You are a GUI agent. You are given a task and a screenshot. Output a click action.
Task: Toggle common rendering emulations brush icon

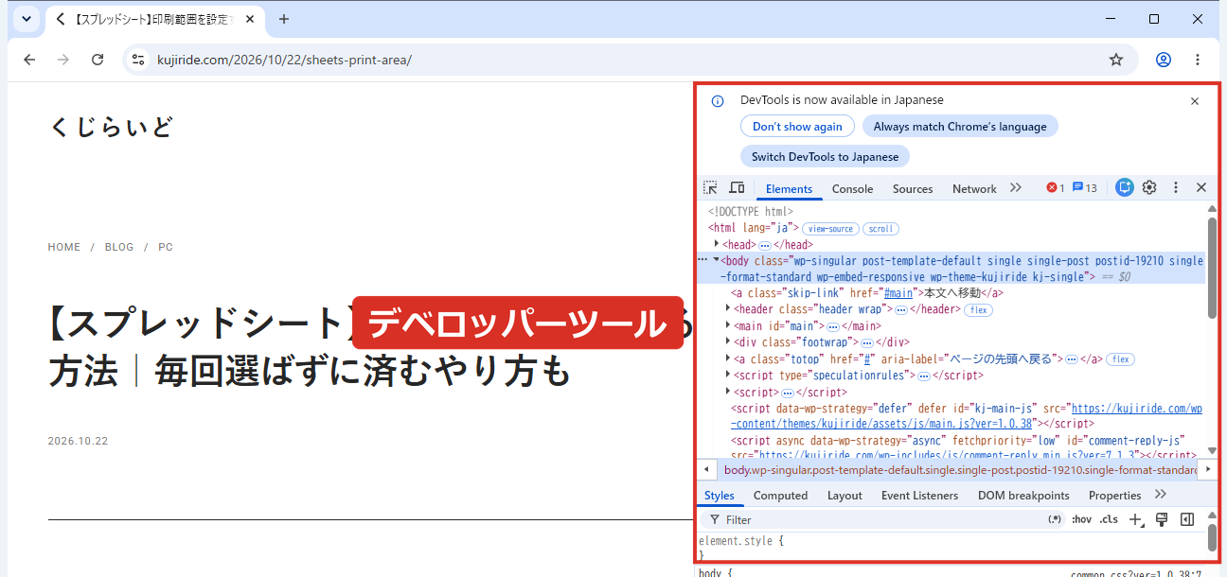(1162, 519)
